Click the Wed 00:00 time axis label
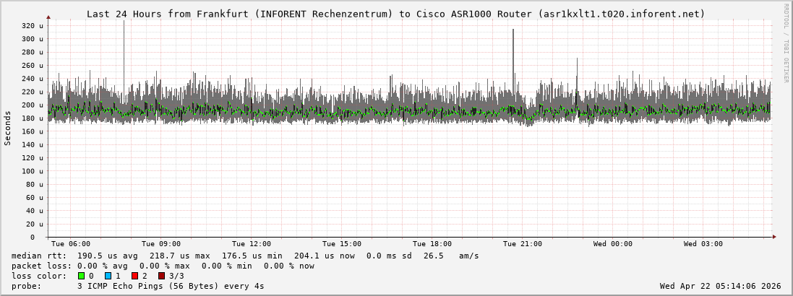The image size is (793, 296). point(613,244)
